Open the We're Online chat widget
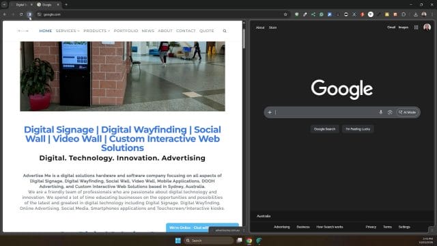Image resolution: width=437 pixels, height=246 pixels. (202, 228)
